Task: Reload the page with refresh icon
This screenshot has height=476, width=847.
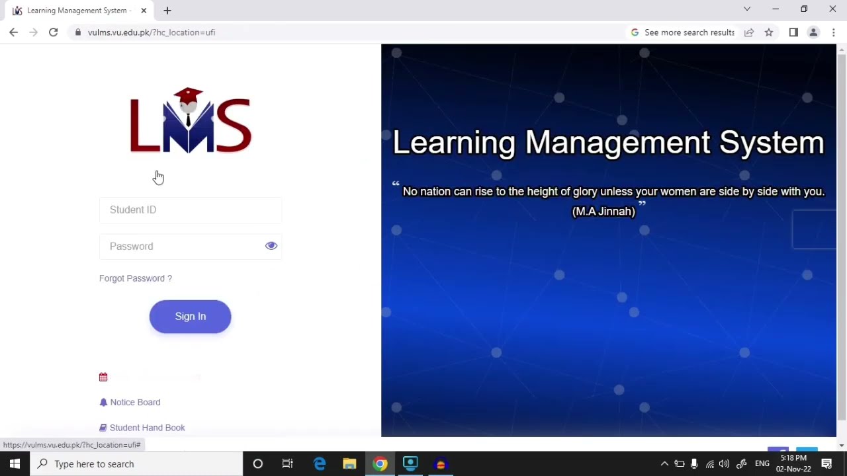Action: pyautogui.click(x=54, y=32)
